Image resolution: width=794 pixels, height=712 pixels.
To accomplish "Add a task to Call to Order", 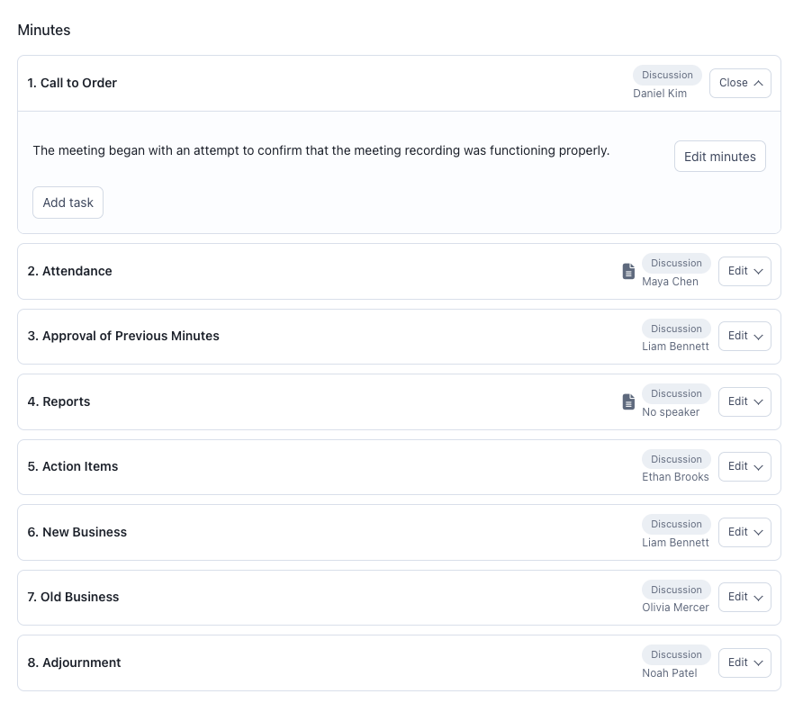I will pos(68,203).
